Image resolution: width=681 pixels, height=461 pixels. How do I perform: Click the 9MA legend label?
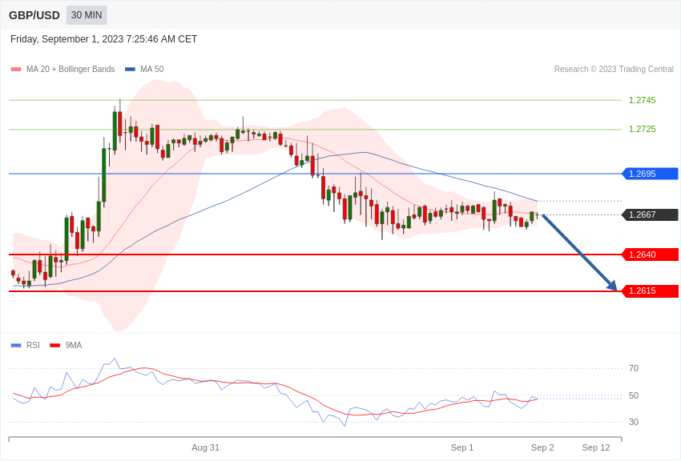click(74, 346)
